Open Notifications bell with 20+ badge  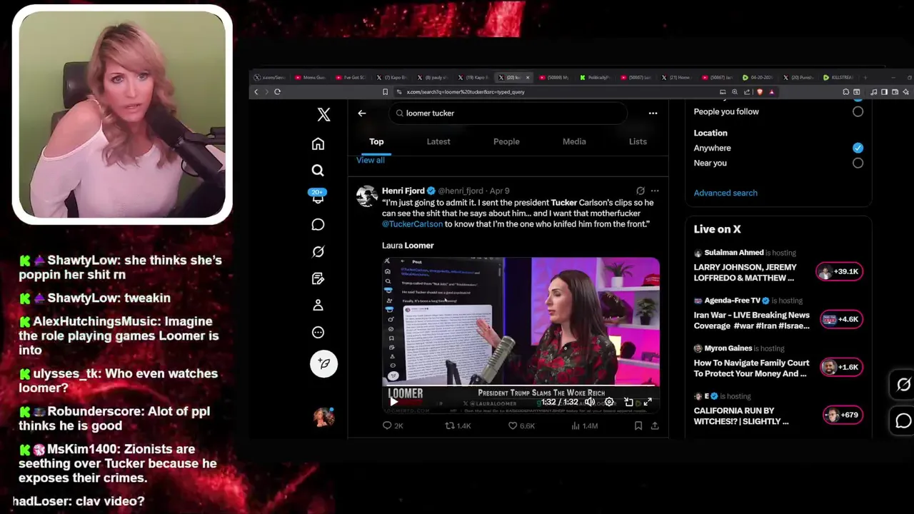(318, 197)
